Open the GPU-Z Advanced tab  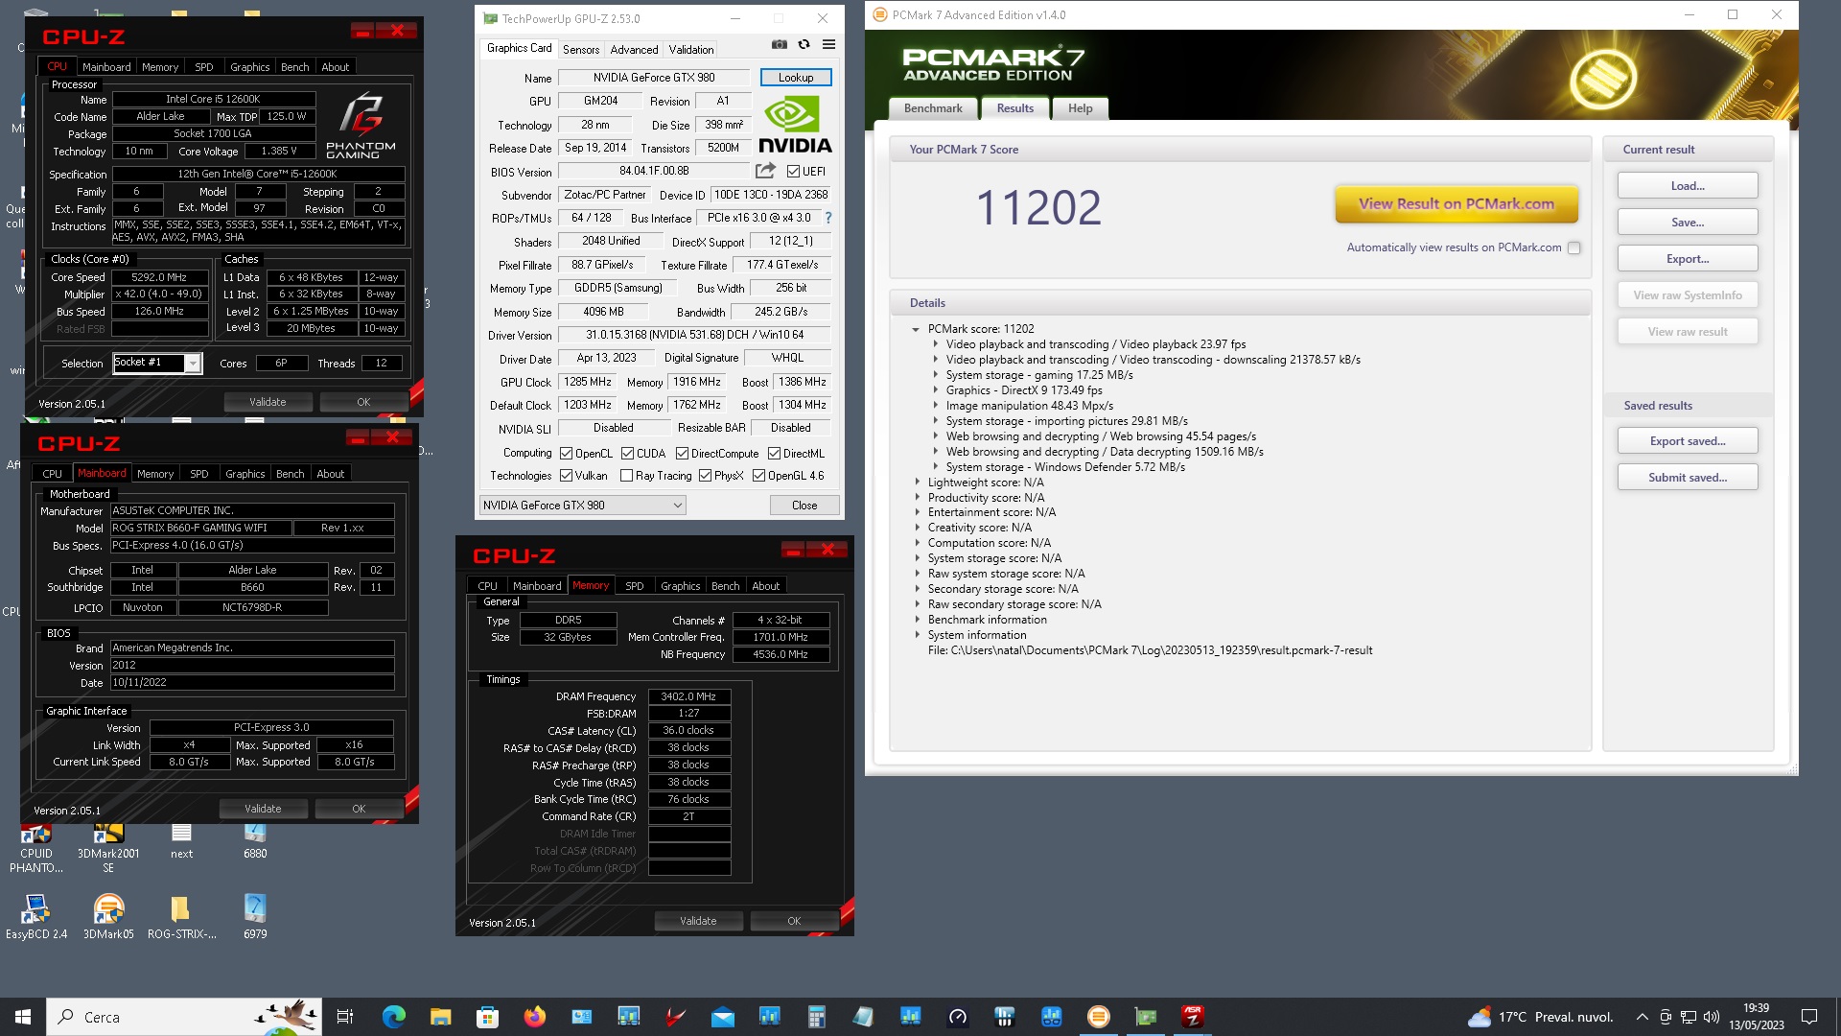tap(634, 49)
